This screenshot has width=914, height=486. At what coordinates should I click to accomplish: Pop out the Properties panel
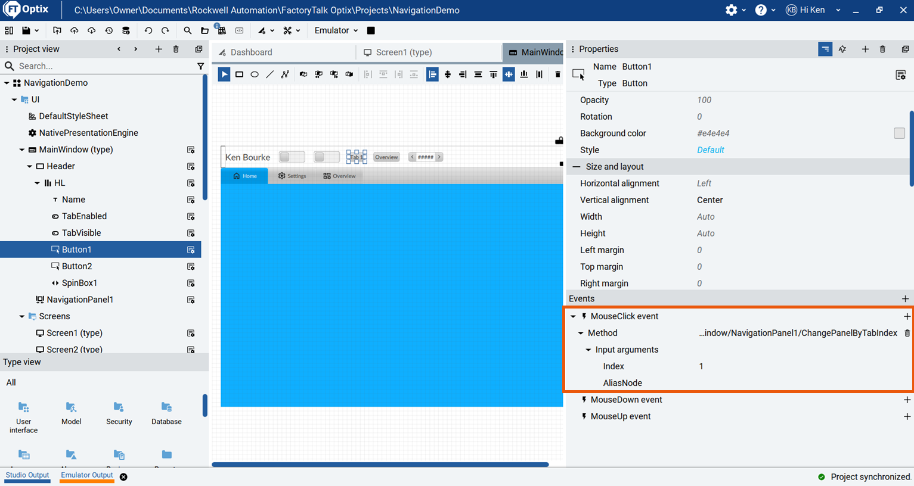click(905, 49)
